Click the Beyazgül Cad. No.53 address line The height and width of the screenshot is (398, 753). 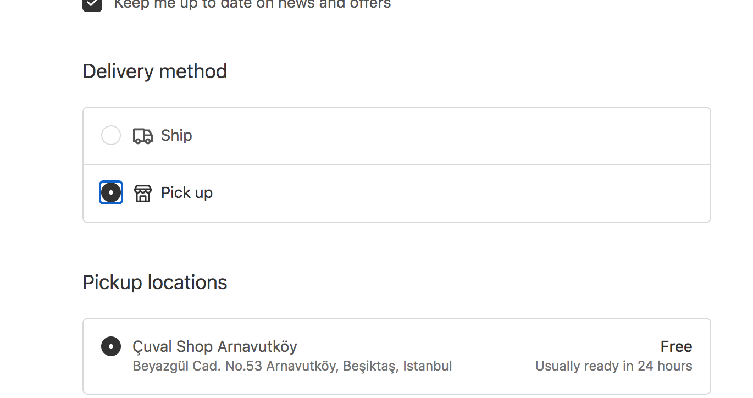point(292,366)
